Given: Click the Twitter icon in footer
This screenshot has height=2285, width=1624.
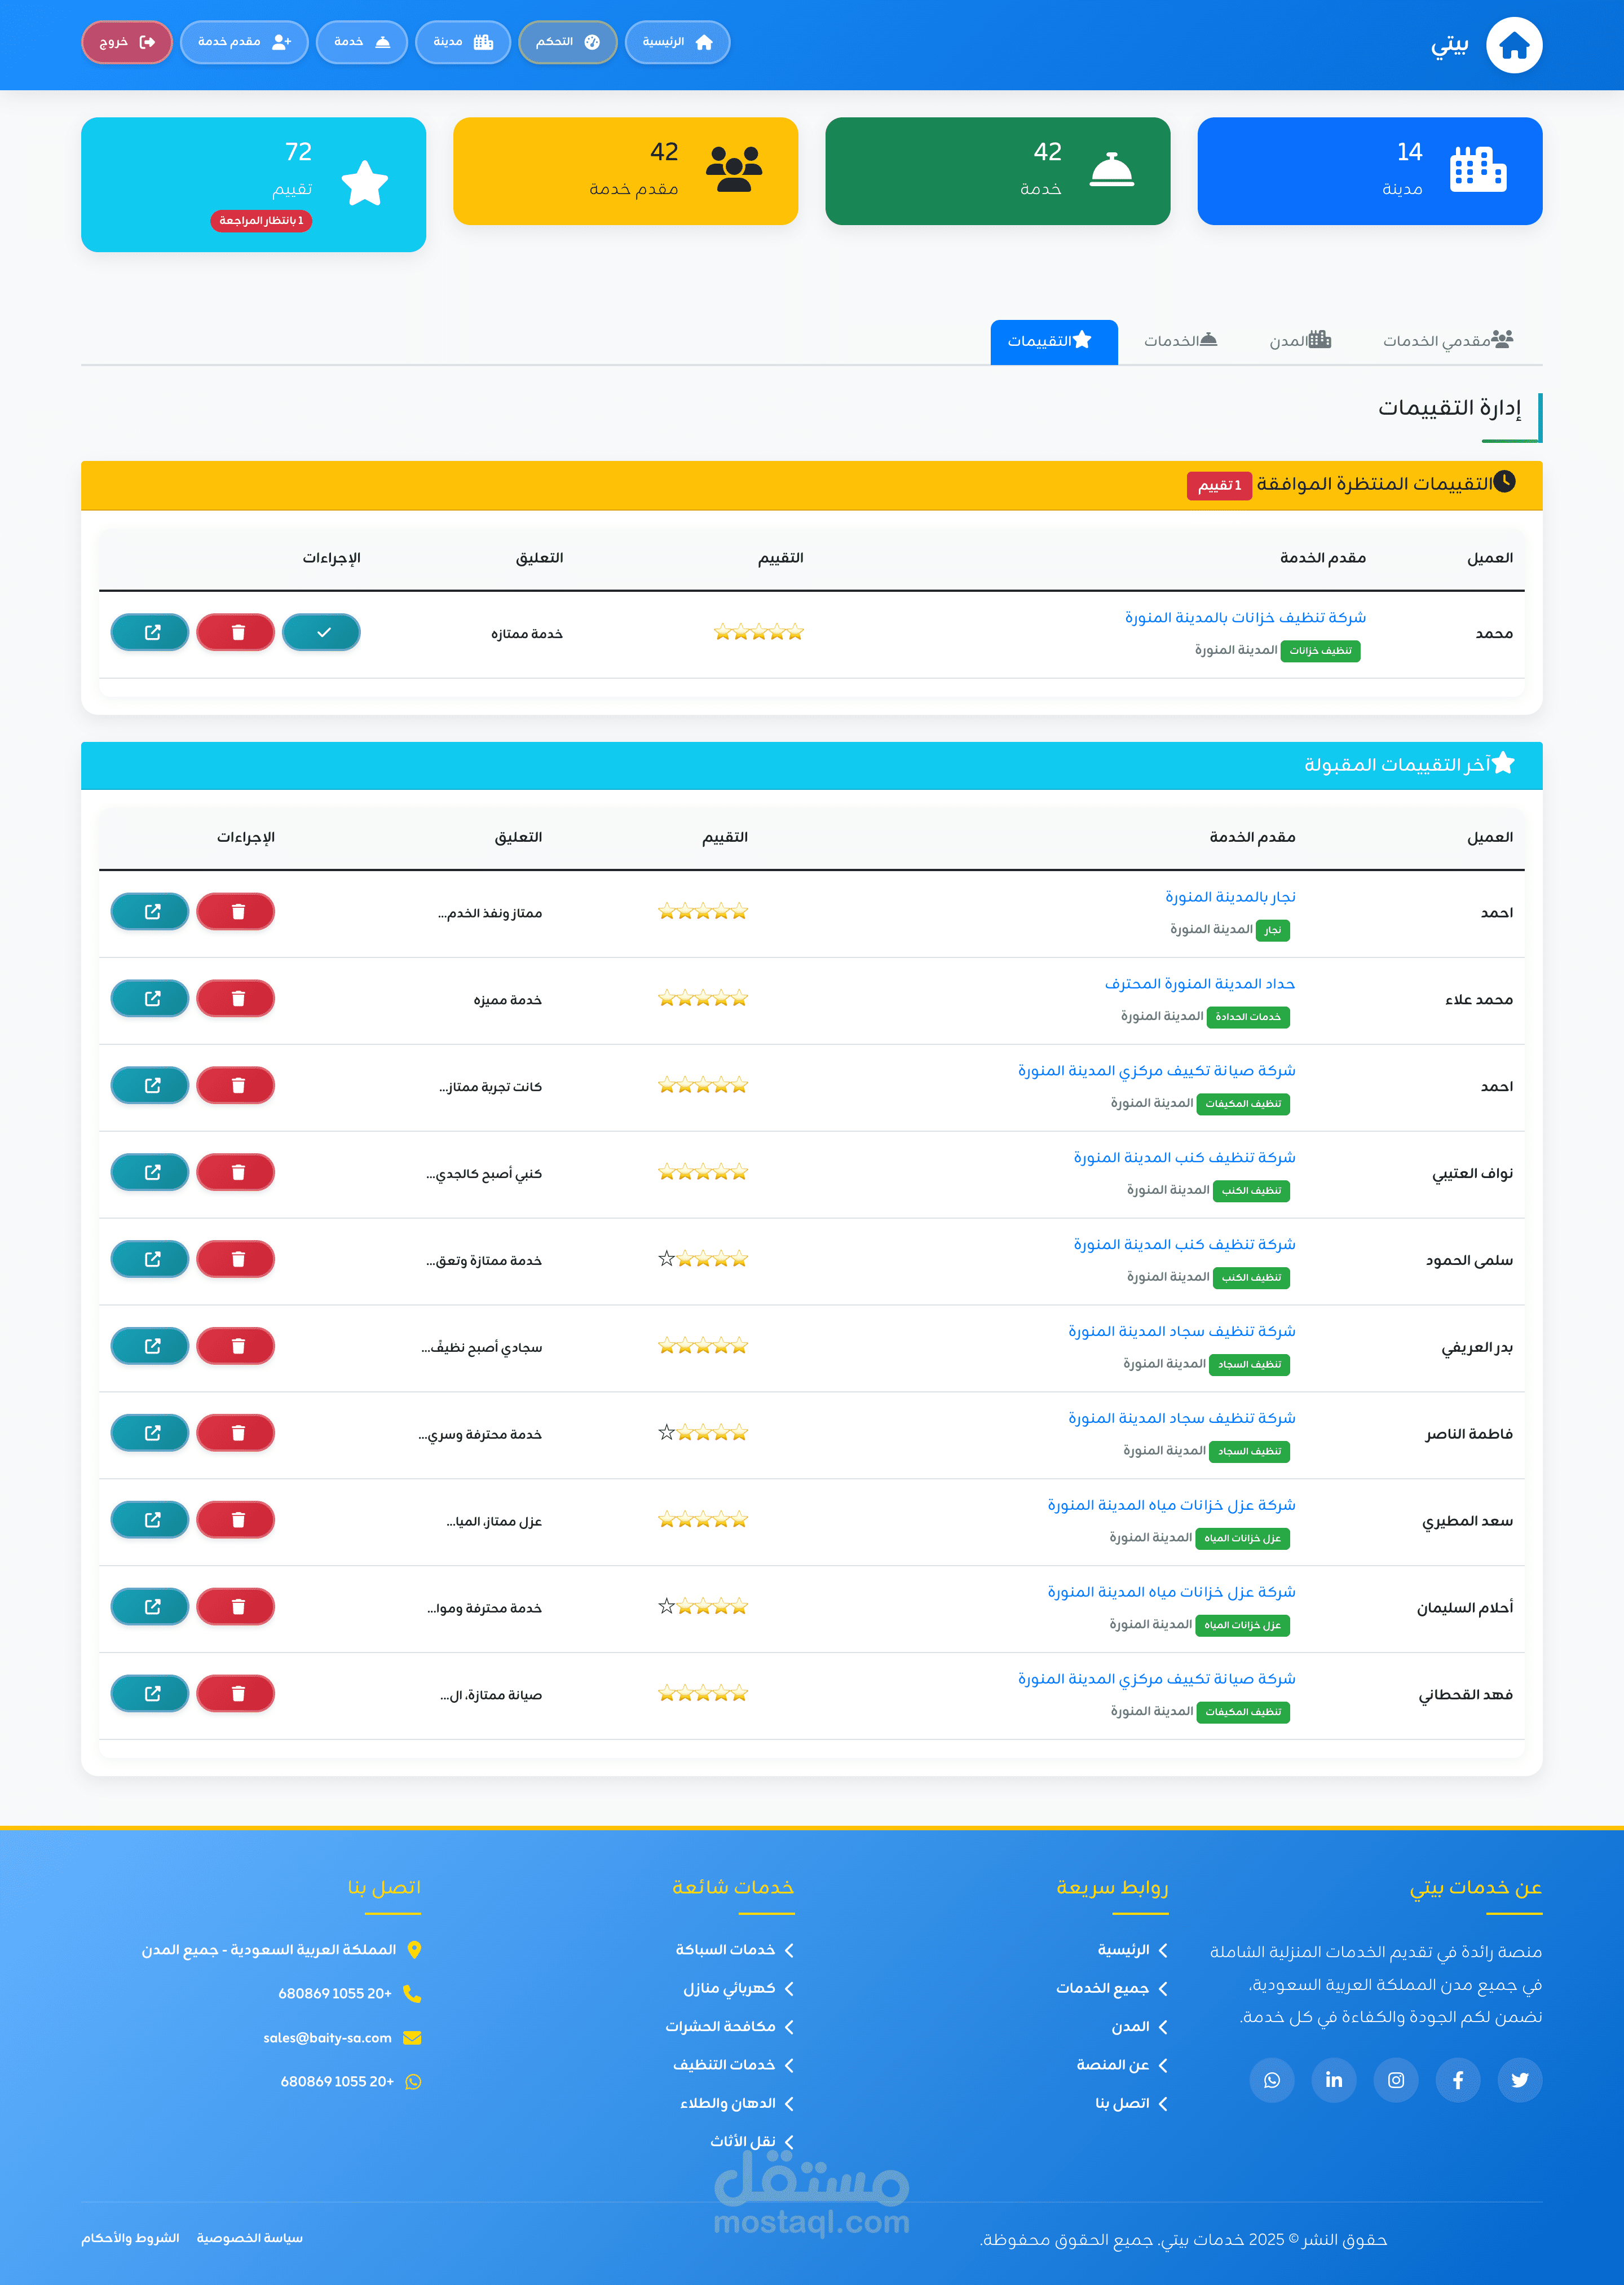Looking at the screenshot, I should [x=1519, y=2080].
